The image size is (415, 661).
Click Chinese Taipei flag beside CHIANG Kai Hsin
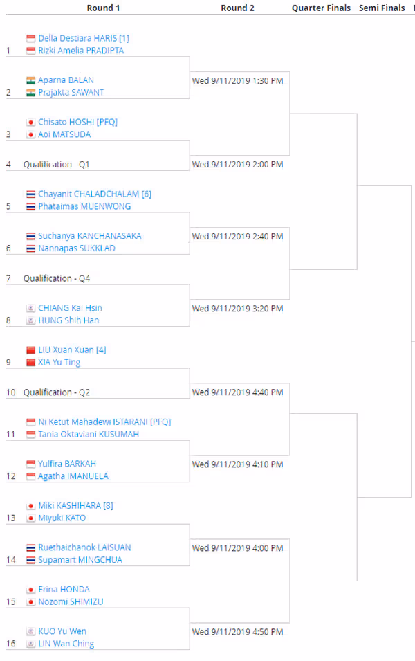point(30,308)
